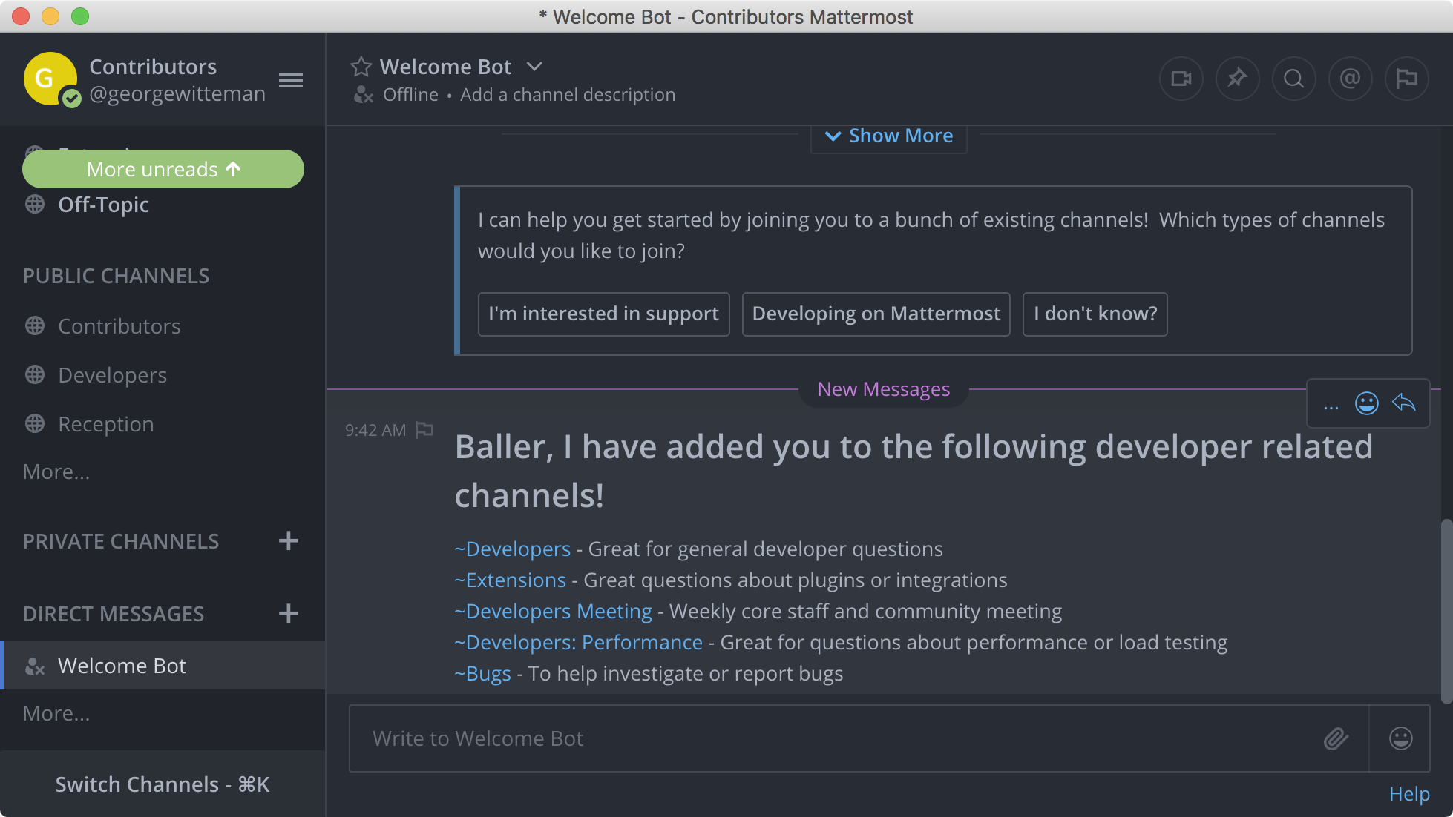Attach a file with paperclip icon
Image resolution: width=1453 pixels, height=817 pixels.
(1336, 738)
